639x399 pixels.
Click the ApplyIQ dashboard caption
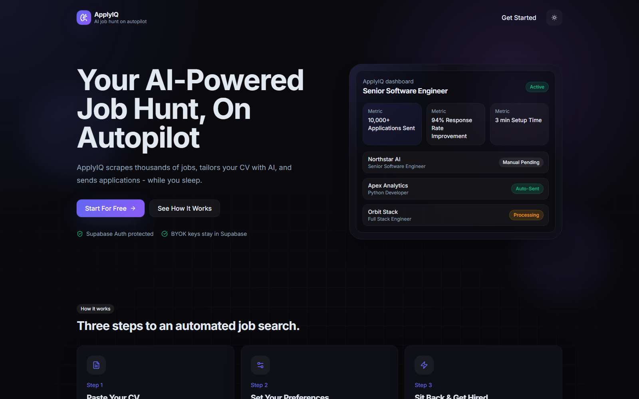coord(388,81)
